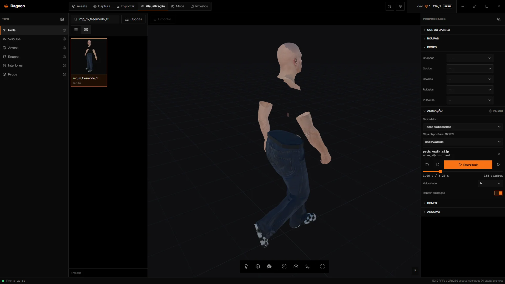Switch to grid view layout
Screen dimensions: 505x284
coord(86,30)
